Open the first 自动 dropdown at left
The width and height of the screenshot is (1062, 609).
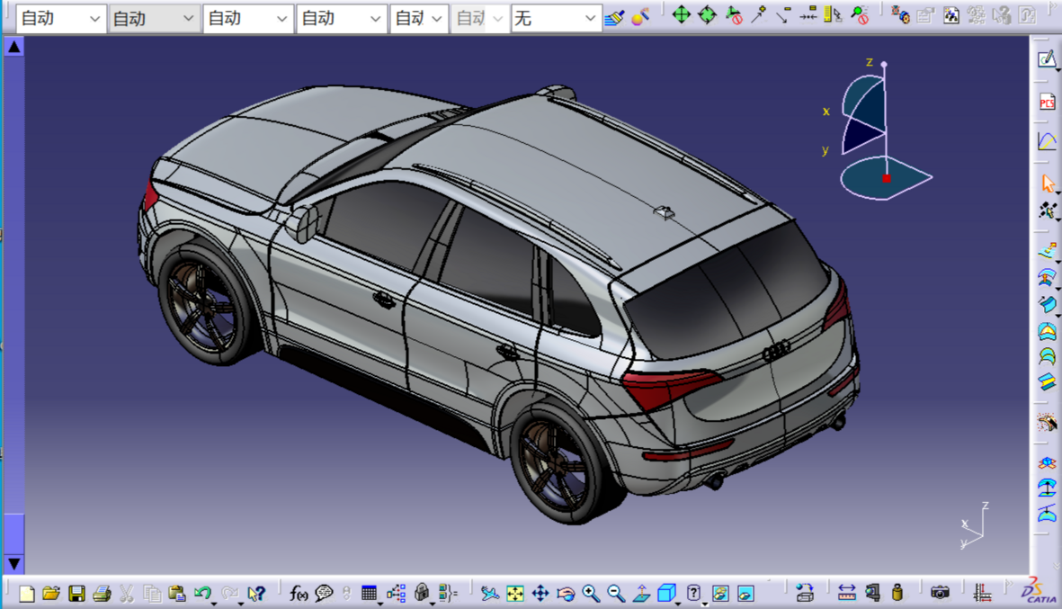(94, 19)
